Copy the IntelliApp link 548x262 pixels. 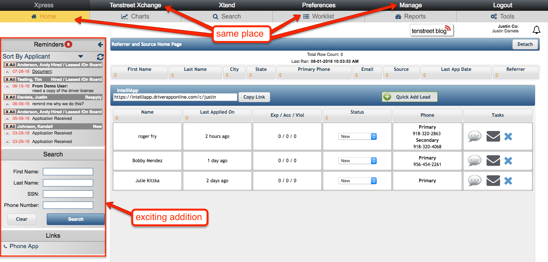click(x=254, y=97)
